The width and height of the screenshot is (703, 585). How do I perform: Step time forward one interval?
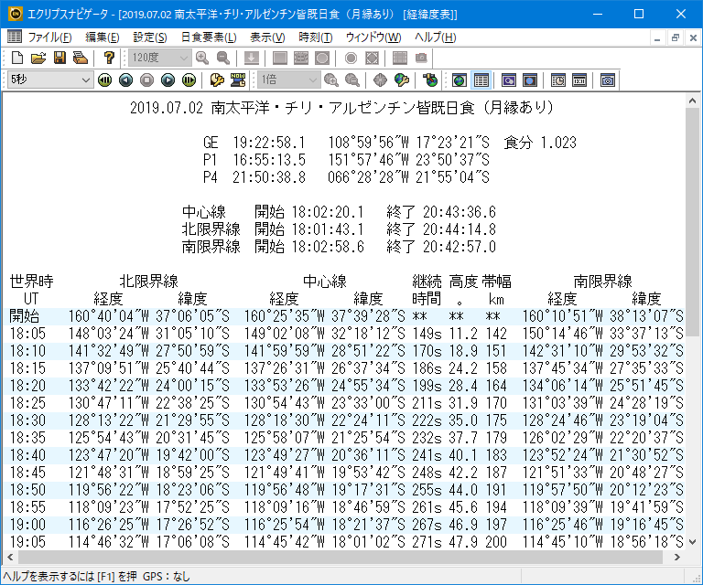point(168,80)
